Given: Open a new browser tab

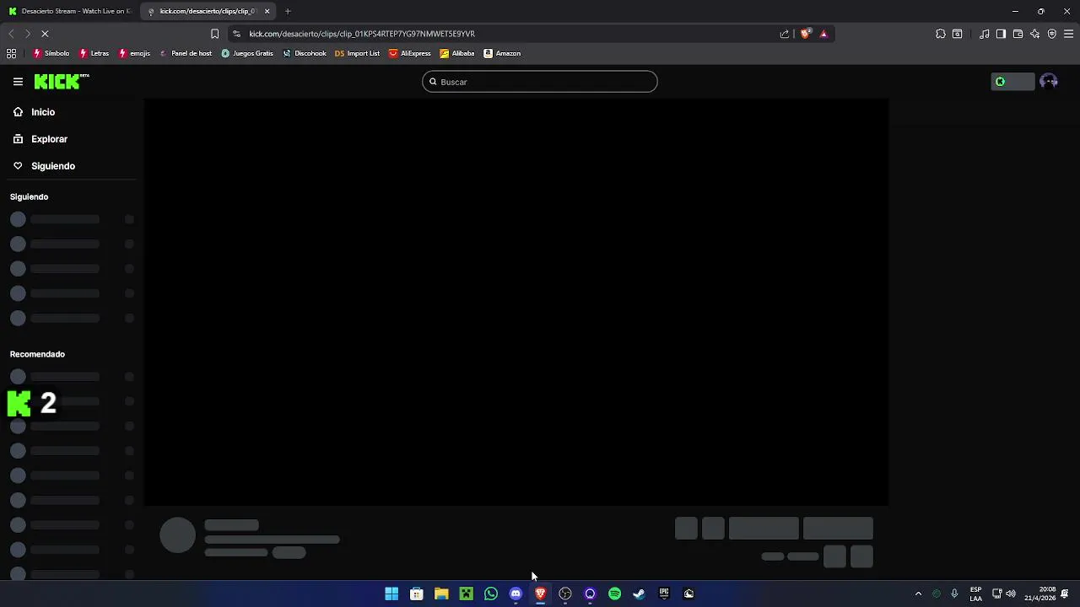Looking at the screenshot, I should 288,11.
